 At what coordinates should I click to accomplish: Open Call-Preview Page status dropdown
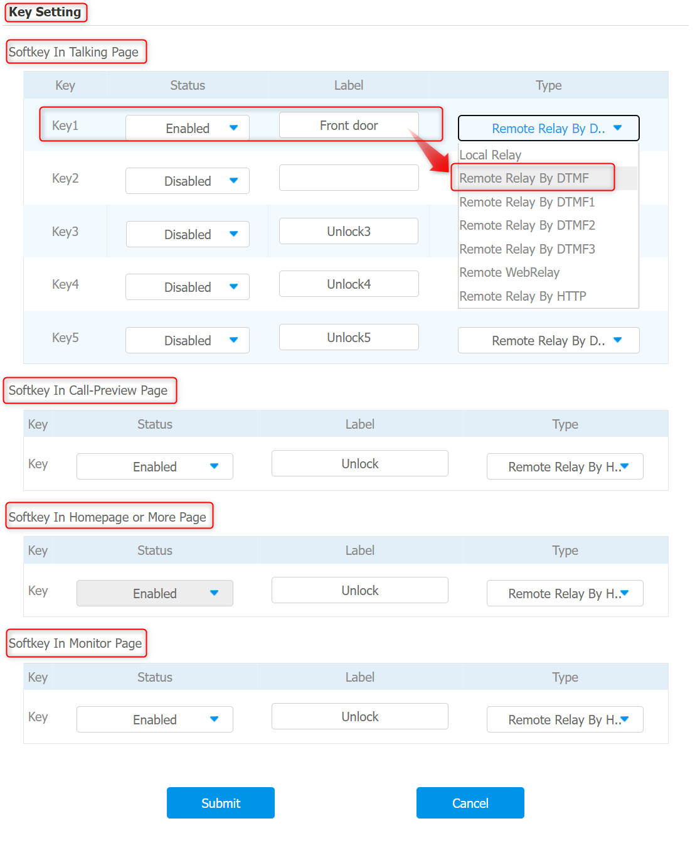coord(155,466)
